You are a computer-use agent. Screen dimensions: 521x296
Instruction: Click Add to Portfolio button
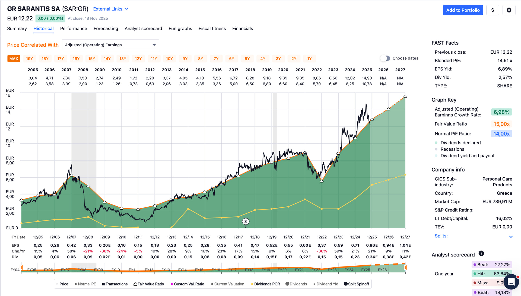coord(463,10)
